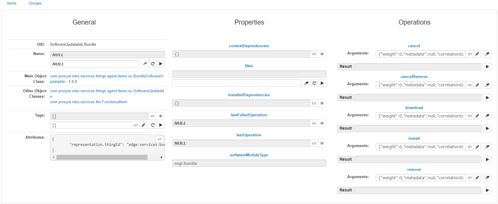Clear cancelRemove arguments with eraser

coord(487,85)
